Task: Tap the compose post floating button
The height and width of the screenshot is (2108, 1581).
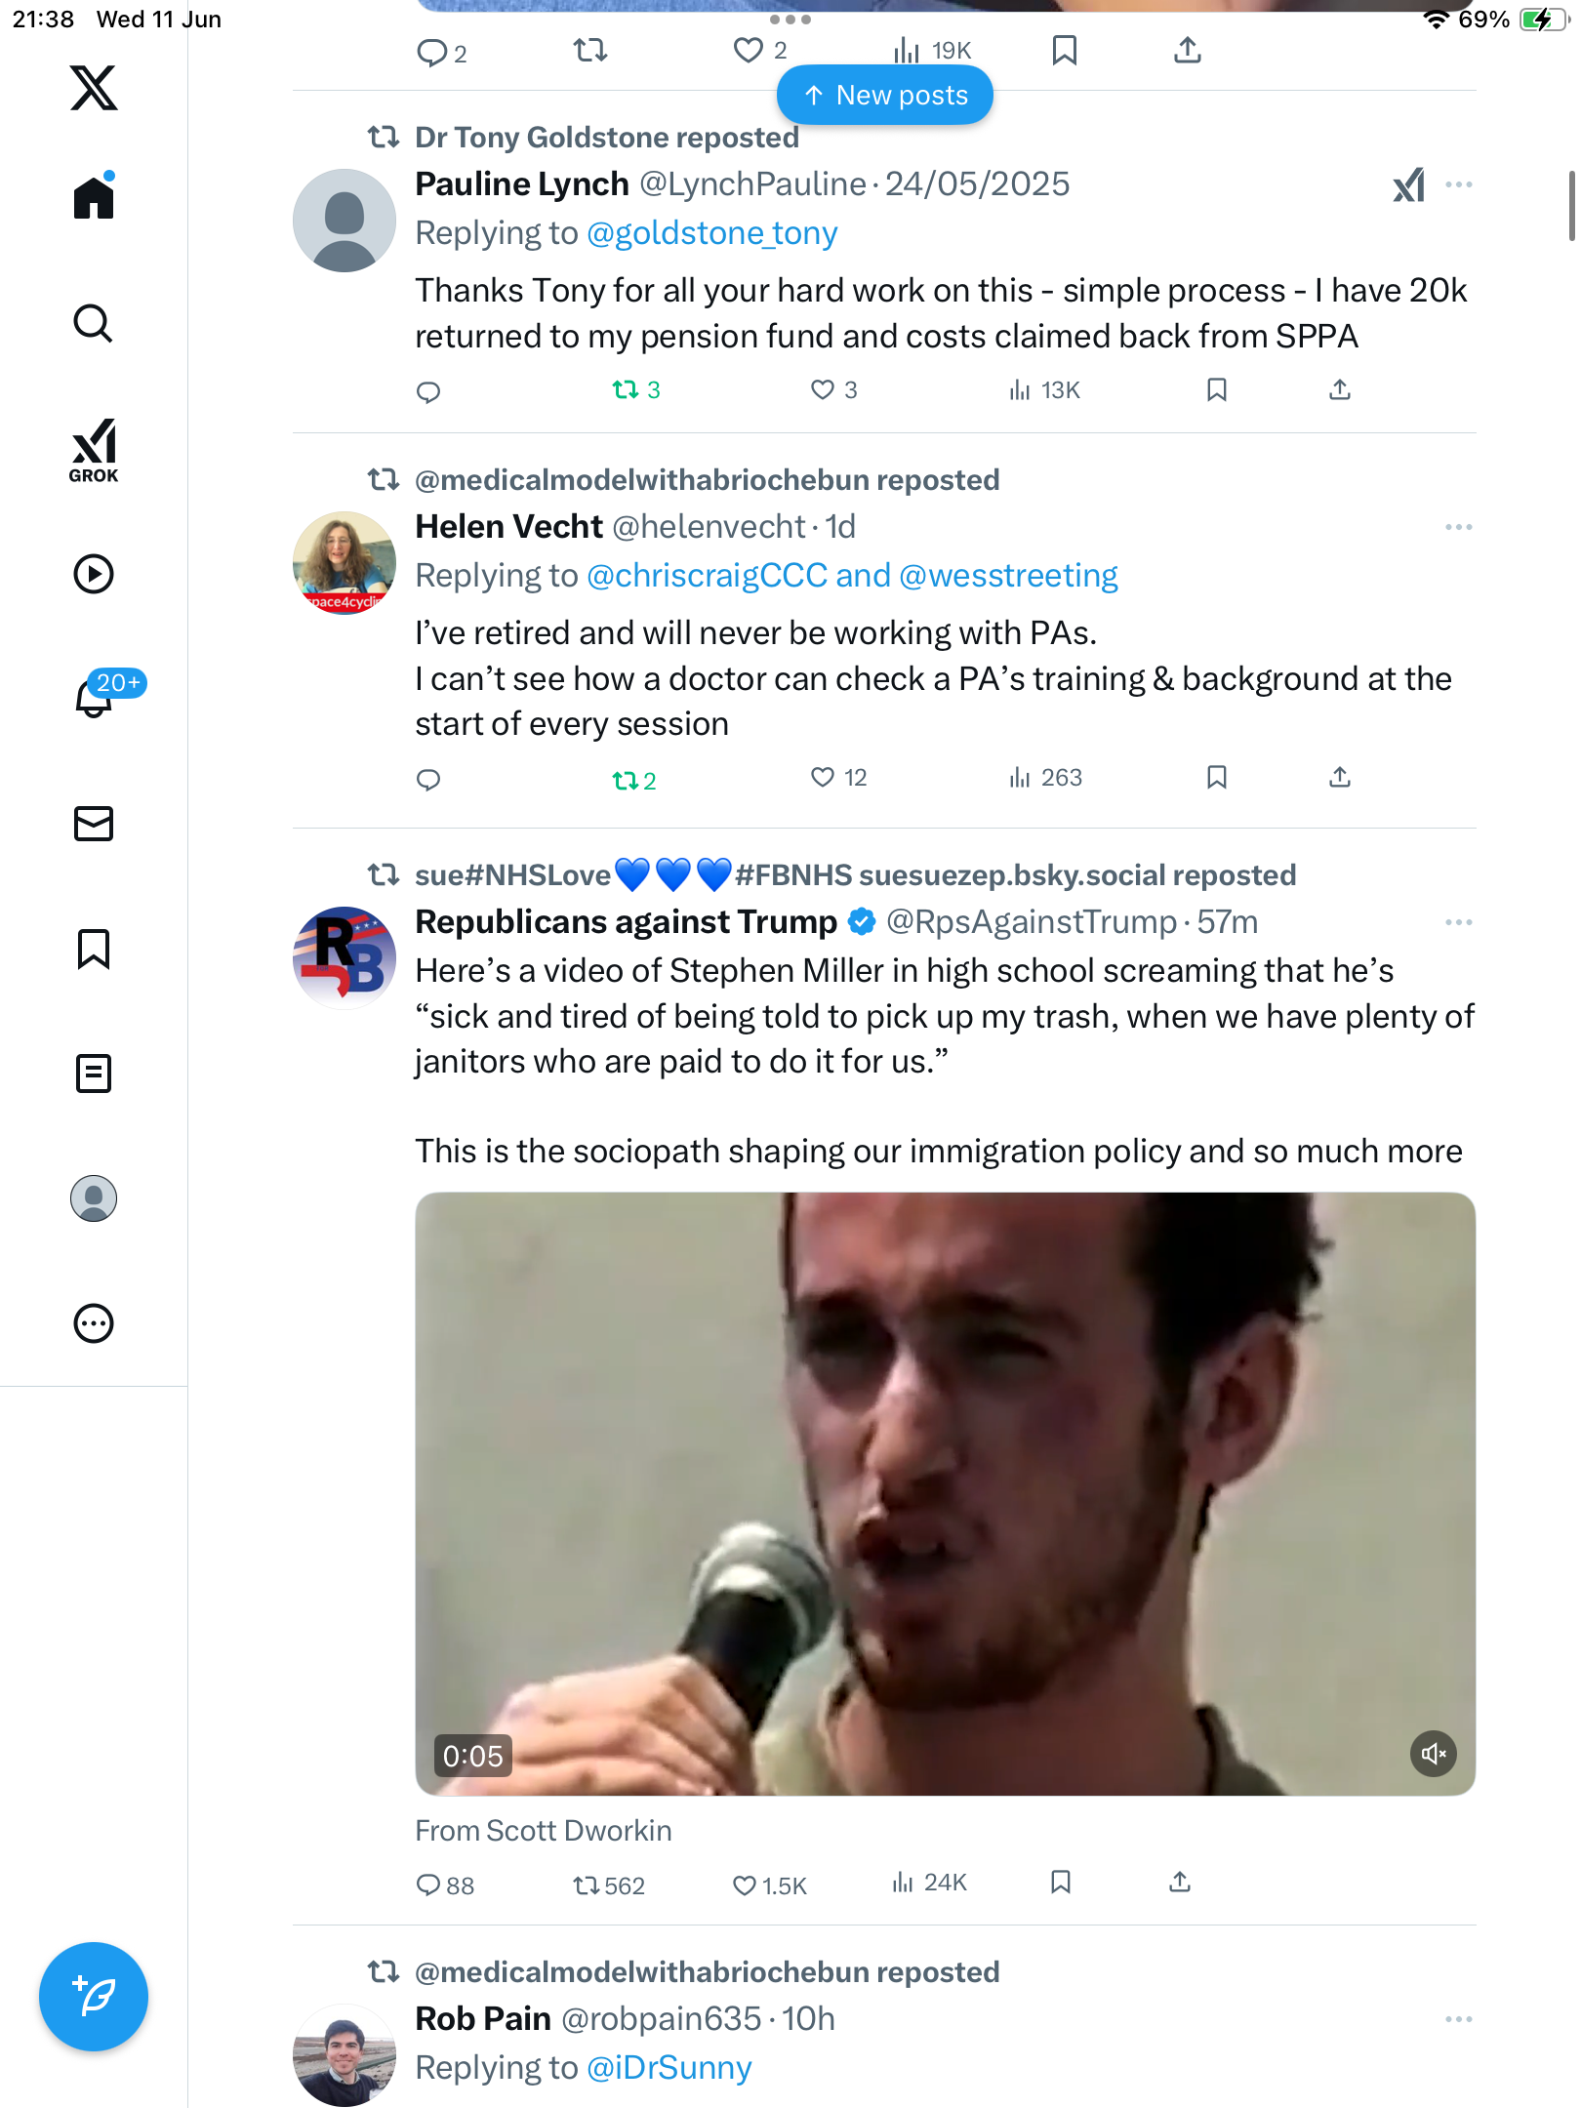Action: point(94,1997)
